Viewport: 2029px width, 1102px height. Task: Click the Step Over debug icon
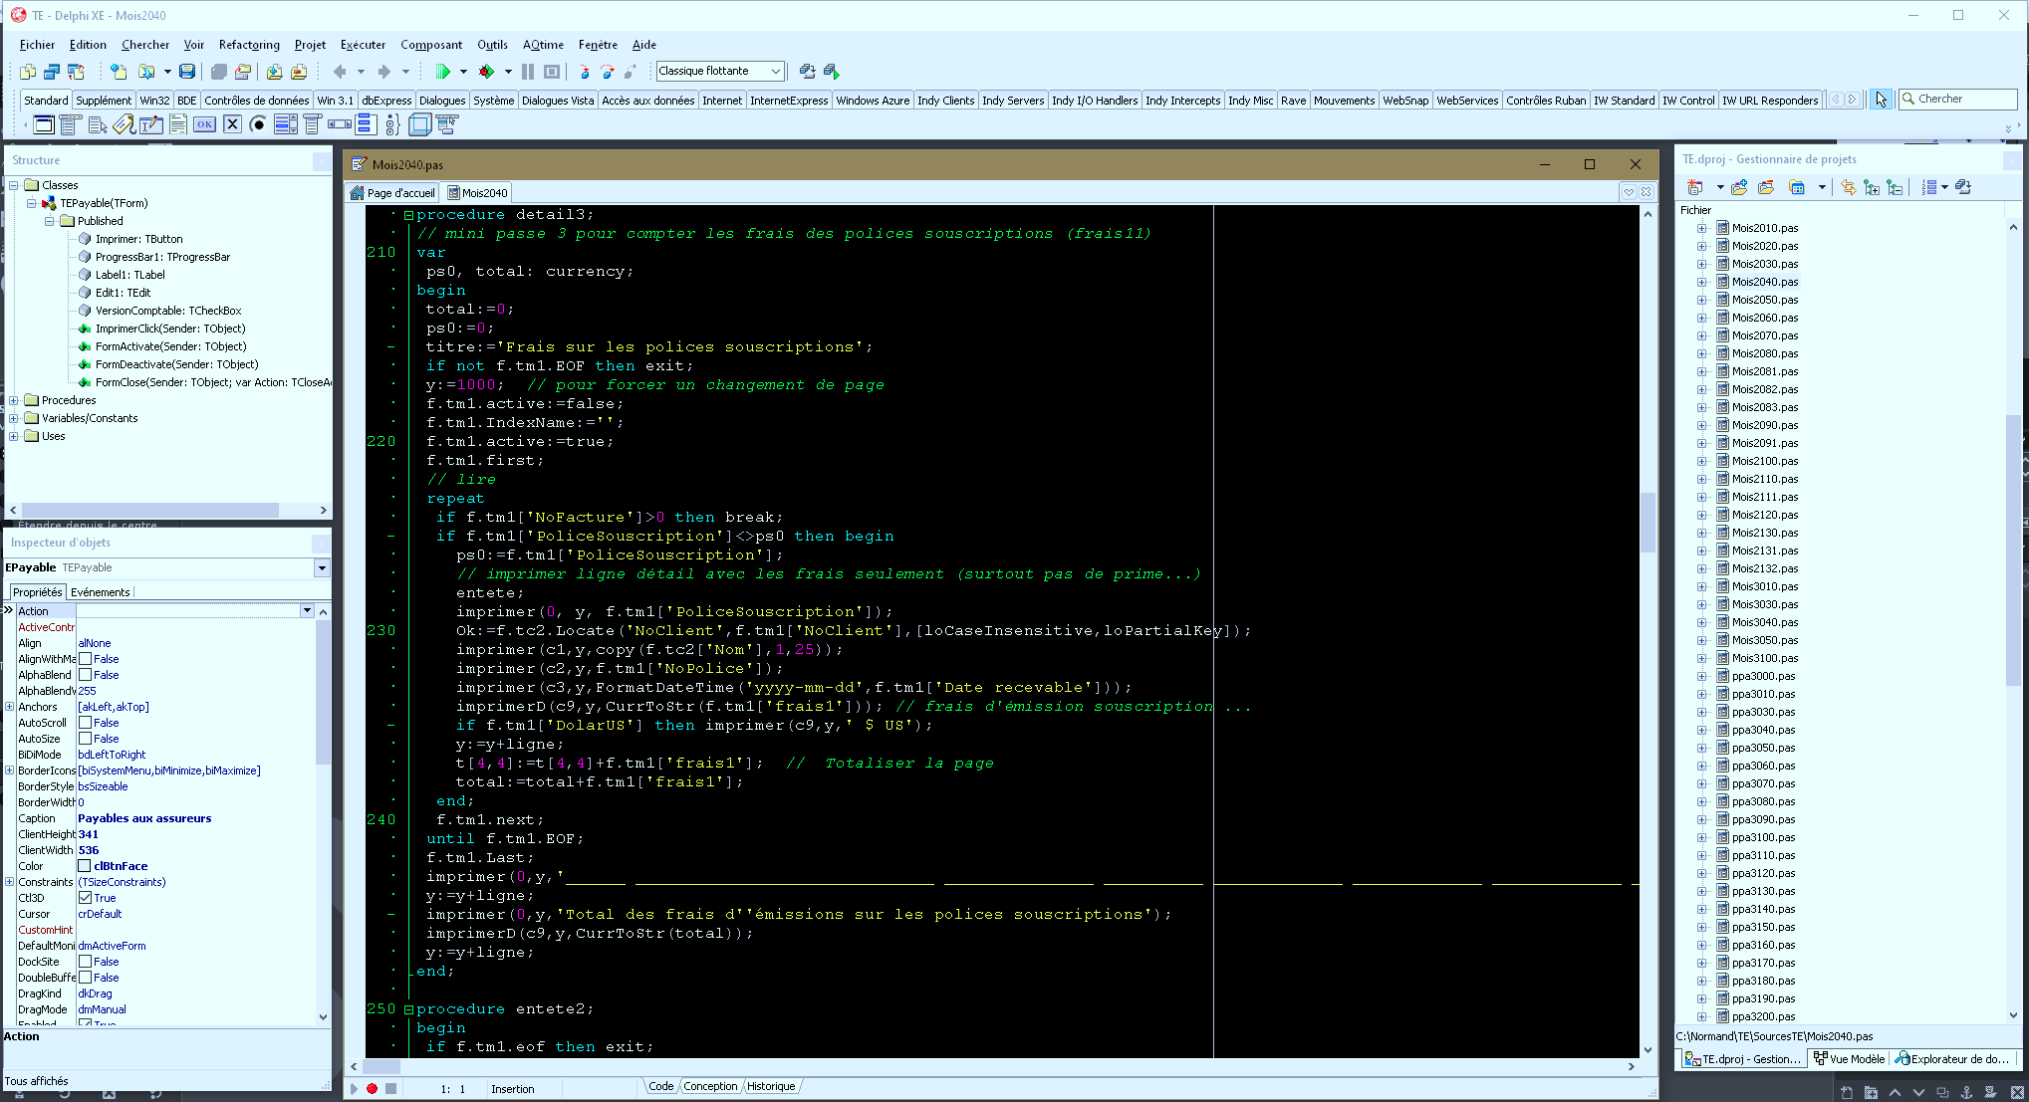(x=608, y=72)
